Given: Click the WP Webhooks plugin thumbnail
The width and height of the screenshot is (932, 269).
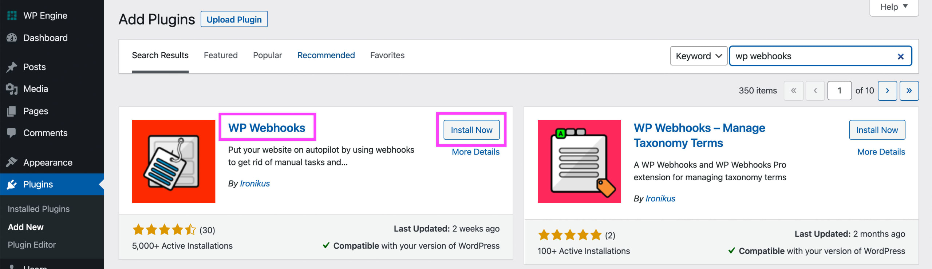Looking at the screenshot, I should (174, 161).
